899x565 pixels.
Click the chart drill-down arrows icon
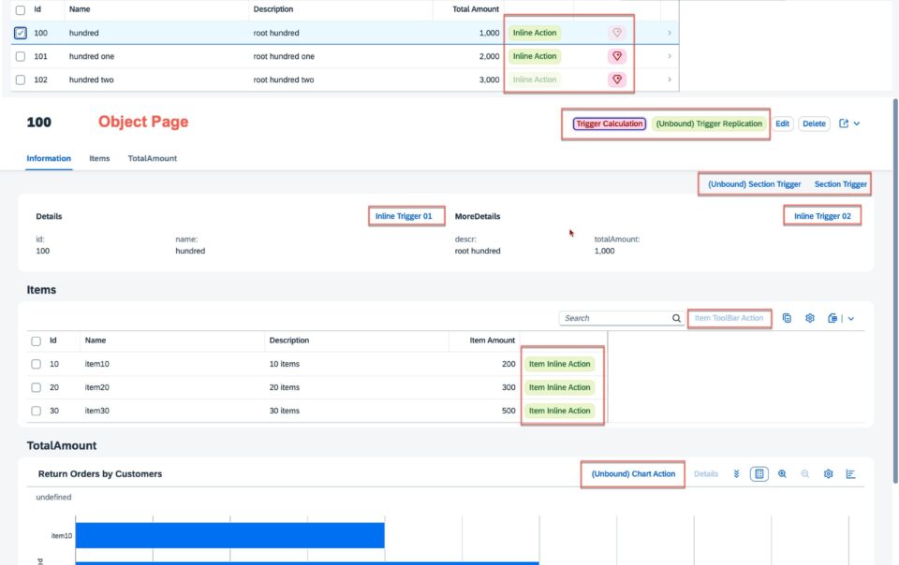(x=736, y=474)
